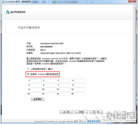Click the vertical scrollbar thumb

pyautogui.click(x=135, y=63)
